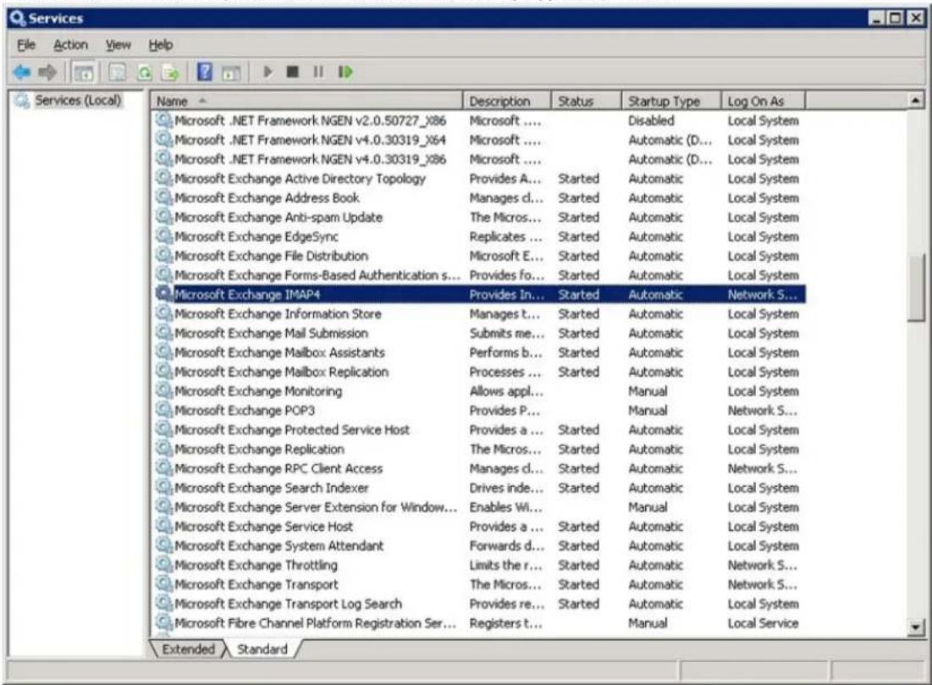Click the Export List toolbar icon
This screenshot has width=932, height=685.
pos(171,73)
